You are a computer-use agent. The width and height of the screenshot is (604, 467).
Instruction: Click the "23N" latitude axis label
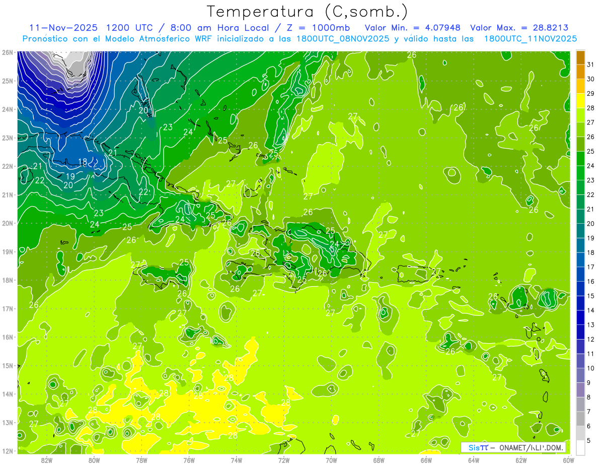pyautogui.click(x=8, y=138)
